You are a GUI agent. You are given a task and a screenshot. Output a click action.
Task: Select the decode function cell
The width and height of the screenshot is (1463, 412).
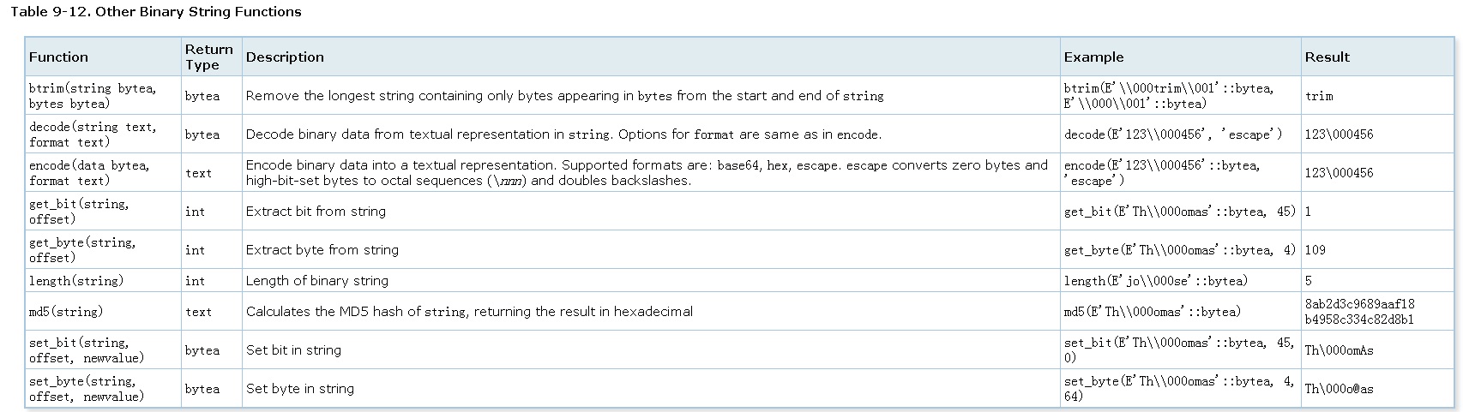tap(93, 134)
